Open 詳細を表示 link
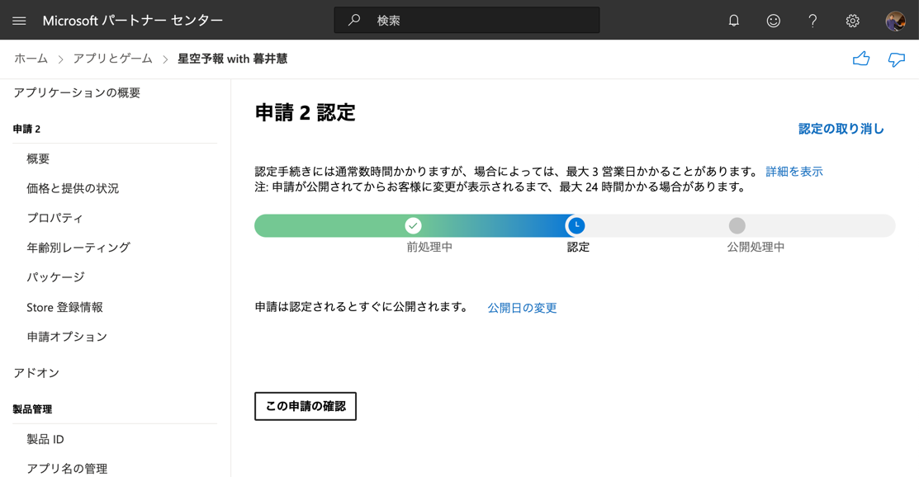The width and height of the screenshot is (919, 477). [x=793, y=172]
